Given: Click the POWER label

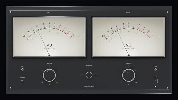Looking at the screenshot, I should pos(156,77).
